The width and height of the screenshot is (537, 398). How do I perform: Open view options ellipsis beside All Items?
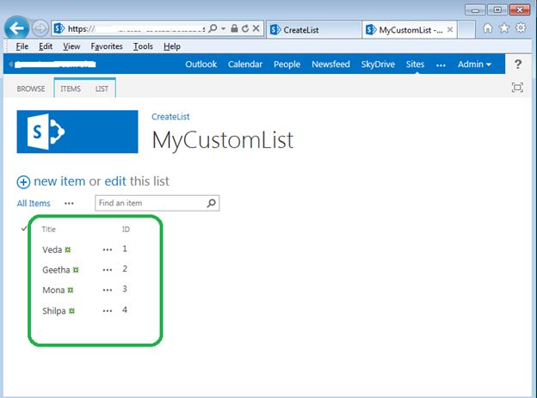click(69, 203)
